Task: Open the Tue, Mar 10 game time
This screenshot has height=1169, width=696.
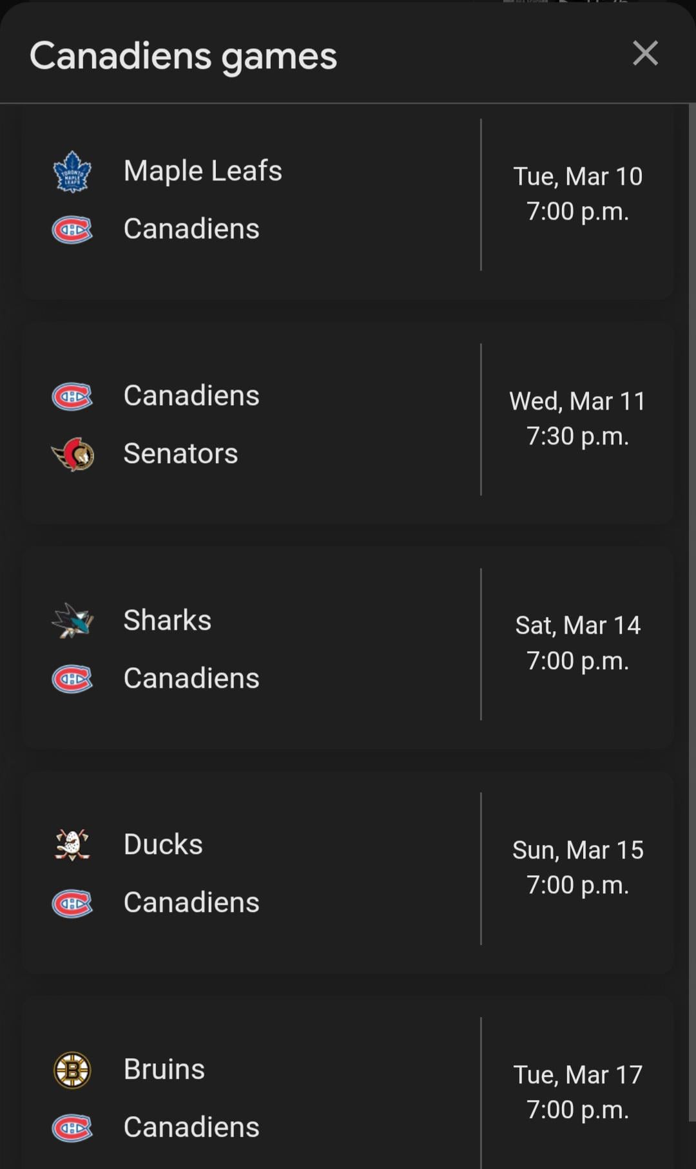Action: click(577, 194)
